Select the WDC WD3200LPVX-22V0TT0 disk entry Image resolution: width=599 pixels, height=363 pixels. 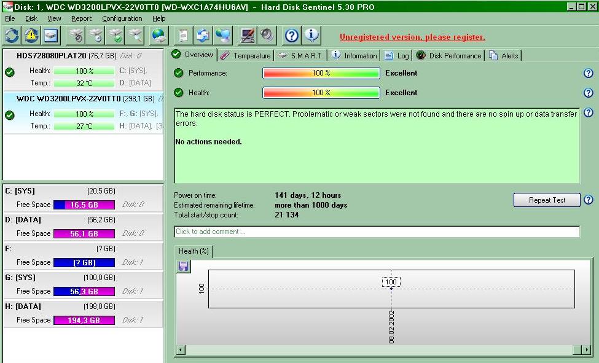(84, 113)
